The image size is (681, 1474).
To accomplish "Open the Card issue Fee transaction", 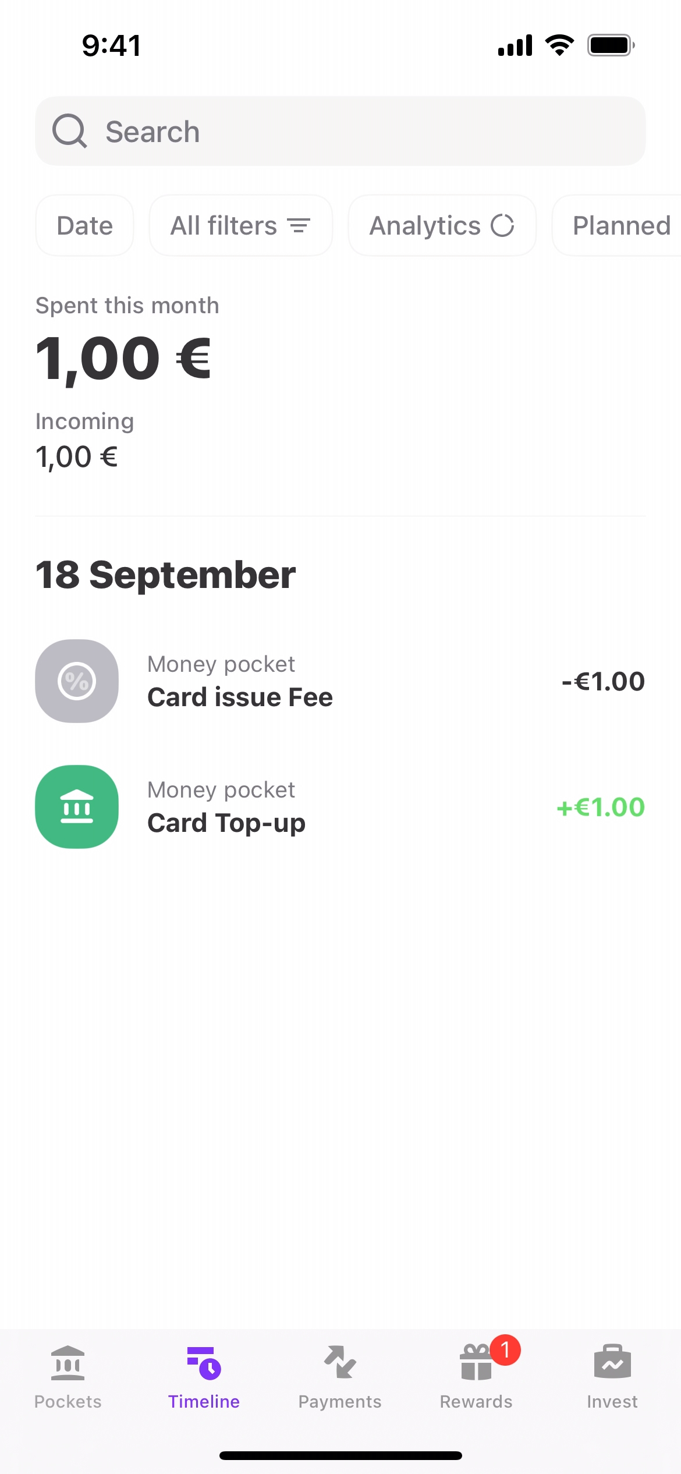I will tap(240, 697).
